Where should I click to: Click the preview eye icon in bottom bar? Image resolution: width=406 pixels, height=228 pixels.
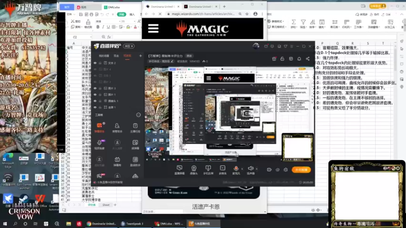point(277,170)
